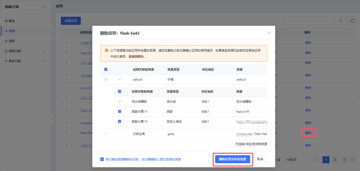
Task: Collapse the default environment row
Action: 119,80
